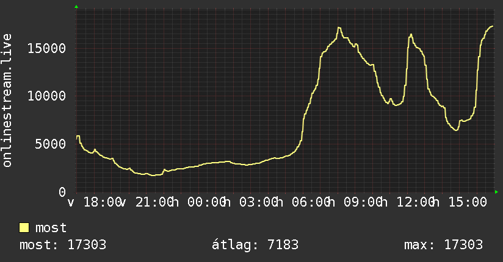The image size is (503, 262).
Task: Click the green arrow atop the y-axis
Action: pyautogui.click(x=76, y=7)
